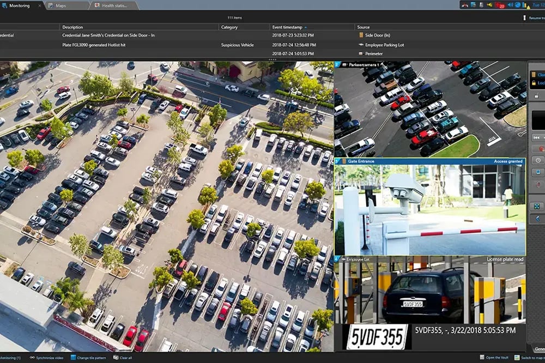Click Synchronize video in the bottom bar
This screenshot has height=363, width=545.
[x=46, y=358]
